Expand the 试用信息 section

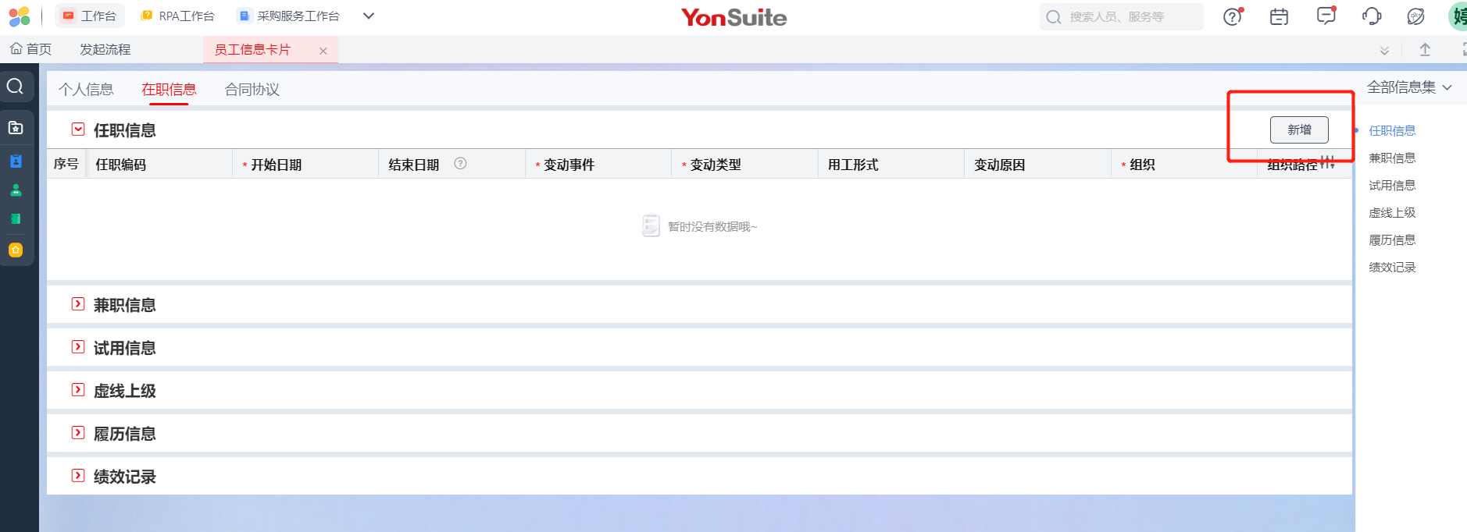78,347
